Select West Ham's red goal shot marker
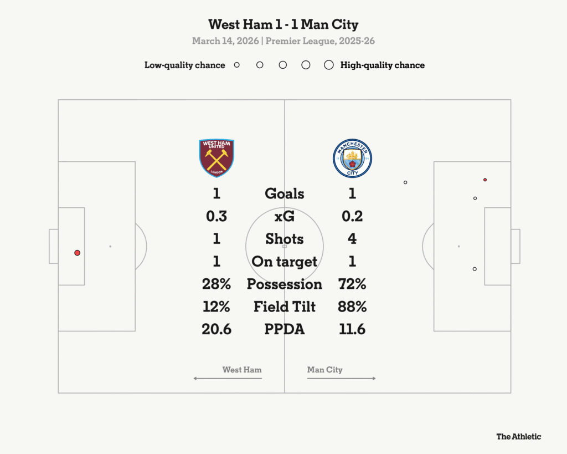 (x=78, y=253)
